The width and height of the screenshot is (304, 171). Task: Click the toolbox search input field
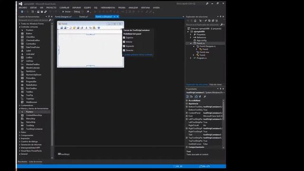[33, 20]
